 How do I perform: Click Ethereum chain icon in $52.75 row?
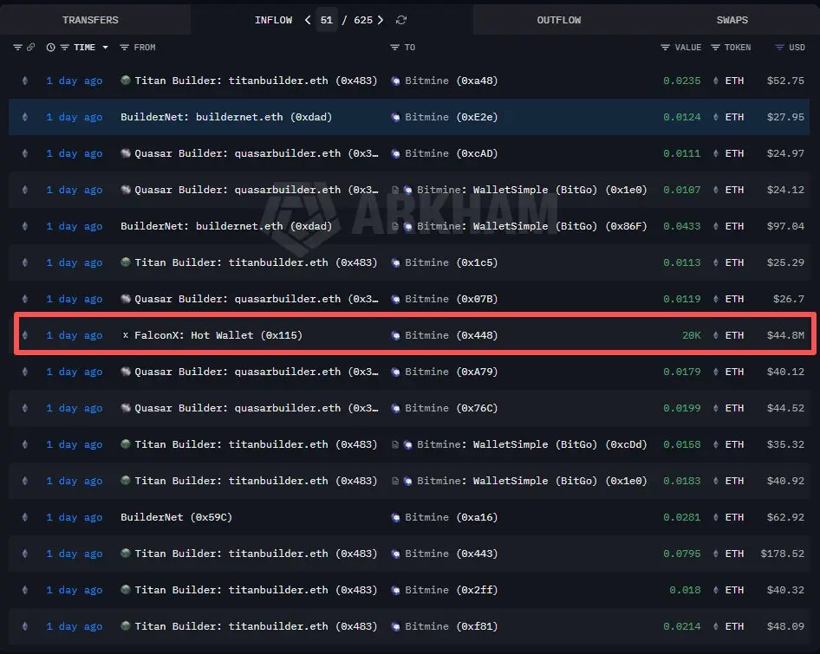click(x=24, y=81)
